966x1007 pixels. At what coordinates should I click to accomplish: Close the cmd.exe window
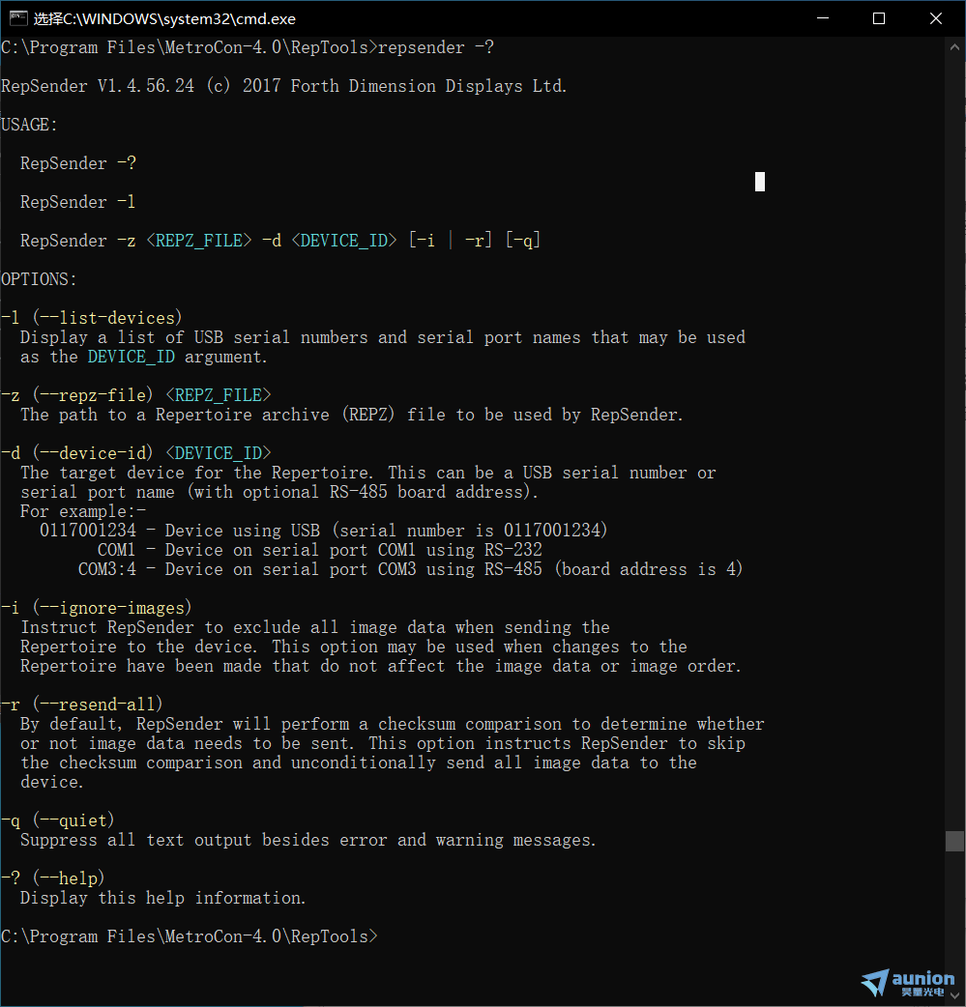pyautogui.click(x=936, y=18)
